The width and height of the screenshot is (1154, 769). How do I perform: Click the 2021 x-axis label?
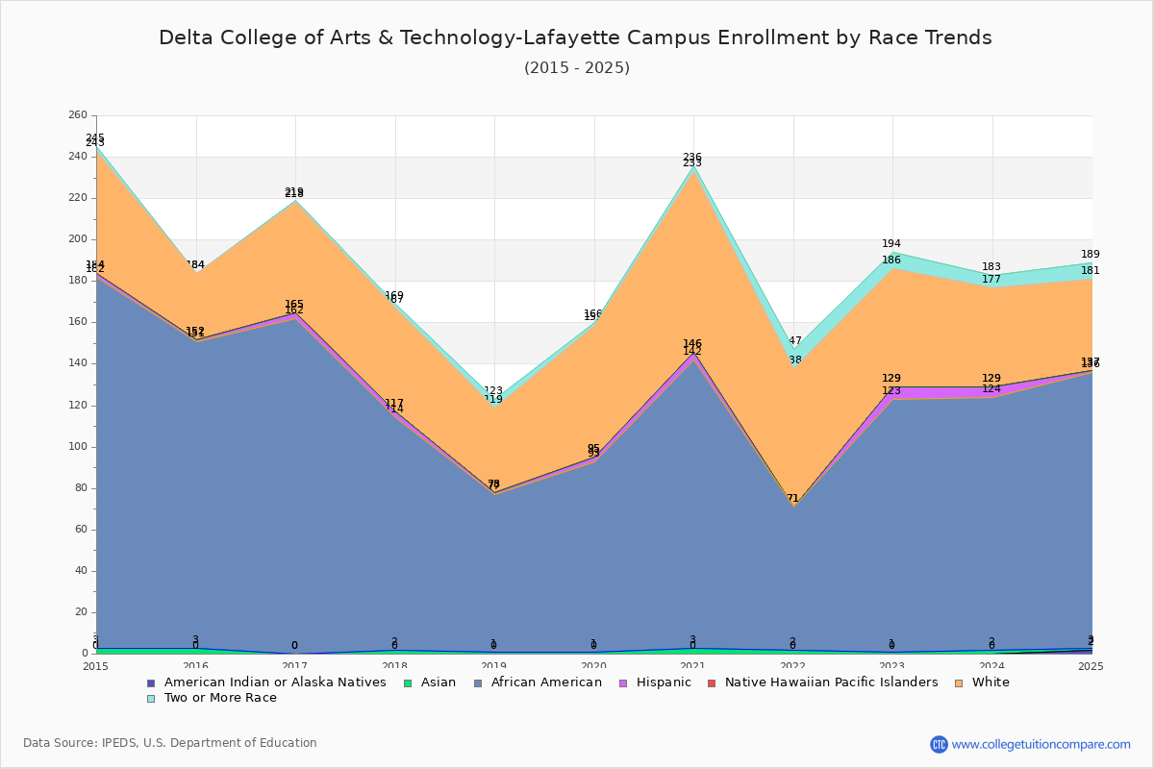(693, 666)
